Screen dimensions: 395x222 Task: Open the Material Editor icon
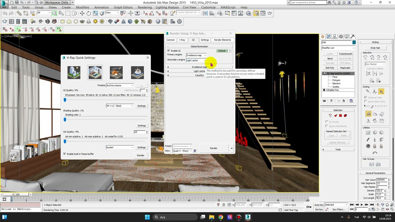(248, 13)
